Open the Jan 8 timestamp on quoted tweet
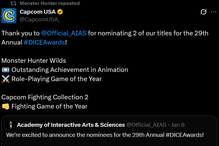Image resolution: width=219 pixels, height=146 pixels. click(178, 125)
